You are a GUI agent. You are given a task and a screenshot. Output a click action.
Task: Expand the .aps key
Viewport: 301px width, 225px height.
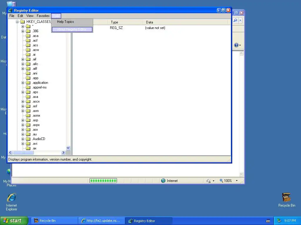pos(23,92)
